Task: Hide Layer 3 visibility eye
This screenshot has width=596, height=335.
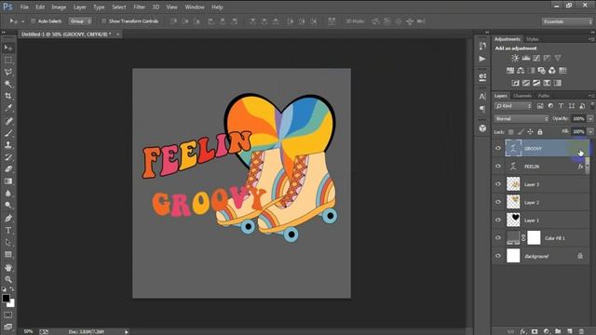Action: coord(498,184)
